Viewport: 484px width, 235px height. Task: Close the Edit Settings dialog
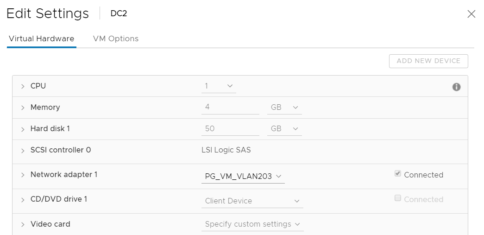[x=471, y=14]
